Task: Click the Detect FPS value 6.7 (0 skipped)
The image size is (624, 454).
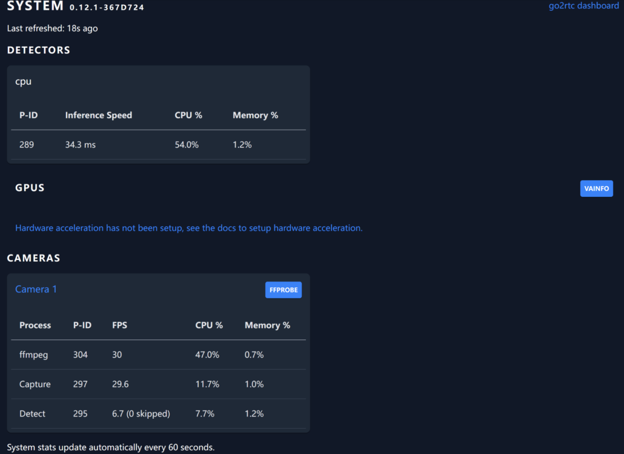Action: click(141, 413)
